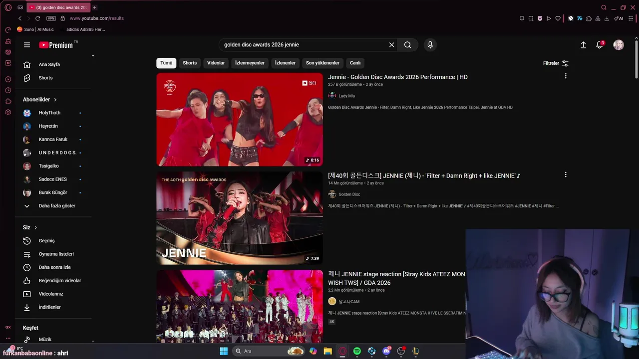Open Sadece ENES channel subscription
The image size is (639, 359).
pyautogui.click(x=52, y=179)
